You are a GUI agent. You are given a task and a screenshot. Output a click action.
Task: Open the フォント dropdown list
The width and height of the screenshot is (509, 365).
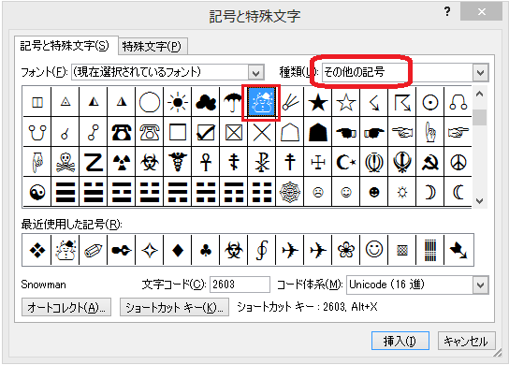pos(256,72)
